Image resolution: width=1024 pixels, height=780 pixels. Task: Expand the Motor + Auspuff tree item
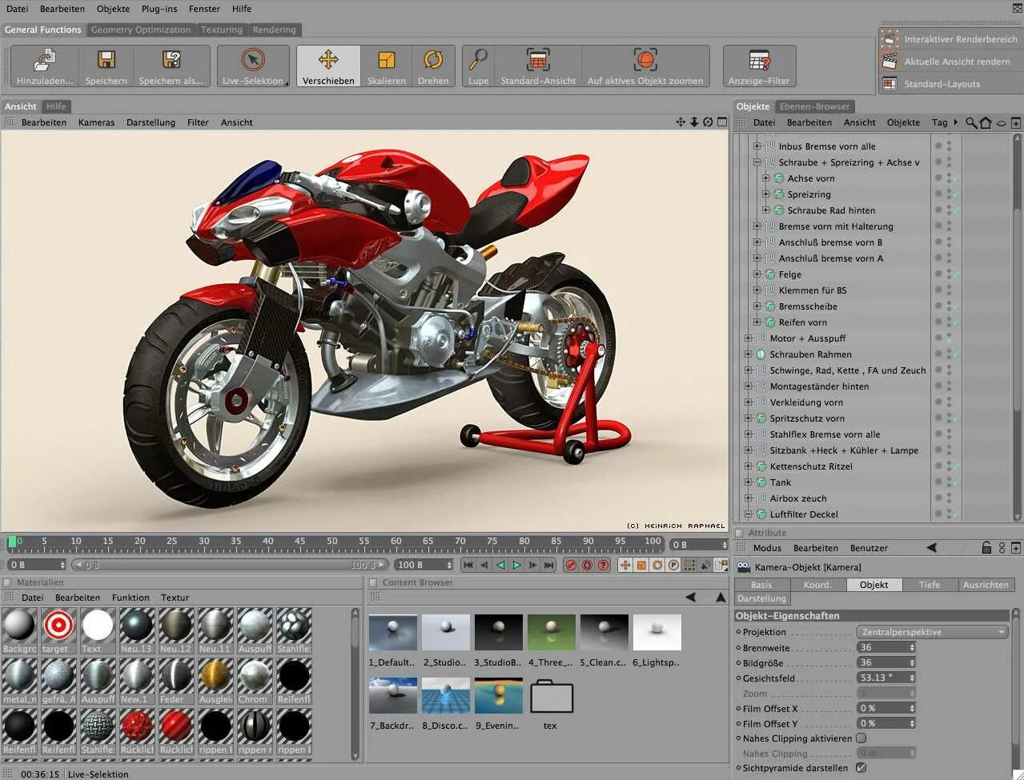(748, 338)
